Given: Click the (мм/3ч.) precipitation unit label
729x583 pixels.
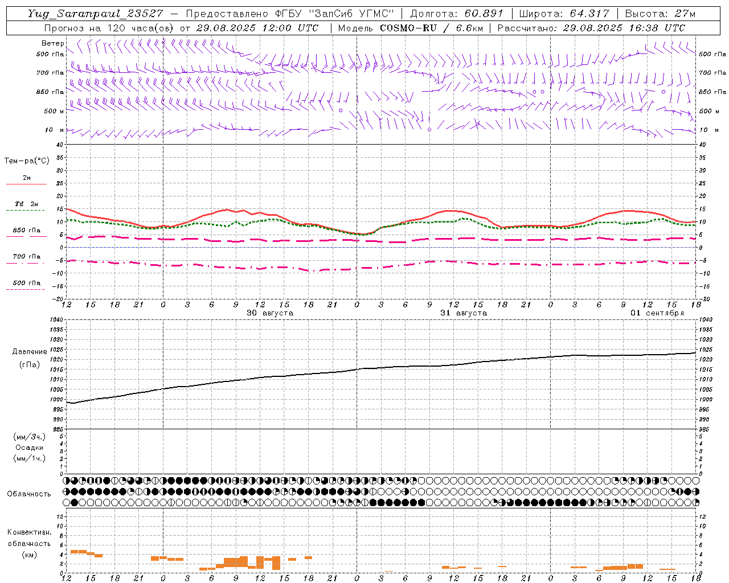Looking at the screenshot, I should 30,437.
